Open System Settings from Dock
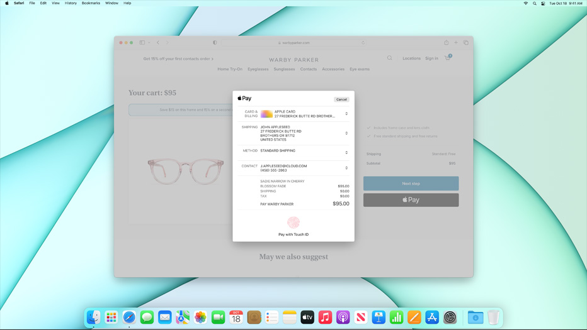This screenshot has height=330, width=587. pos(450,317)
